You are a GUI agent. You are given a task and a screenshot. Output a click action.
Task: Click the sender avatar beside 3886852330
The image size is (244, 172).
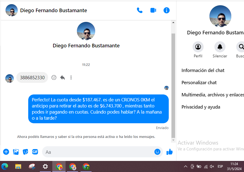coord(9,78)
